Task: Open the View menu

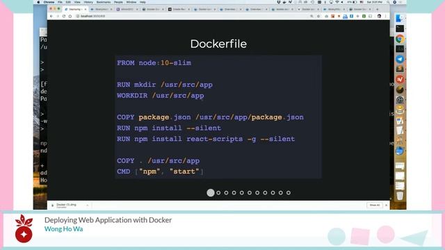Action: pyautogui.click(x=77, y=2)
